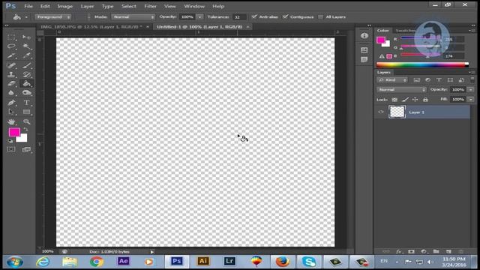This screenshot has width=480, height=270.
Task: Select the Rectangular Marquee tool
Action: point(12,37)
